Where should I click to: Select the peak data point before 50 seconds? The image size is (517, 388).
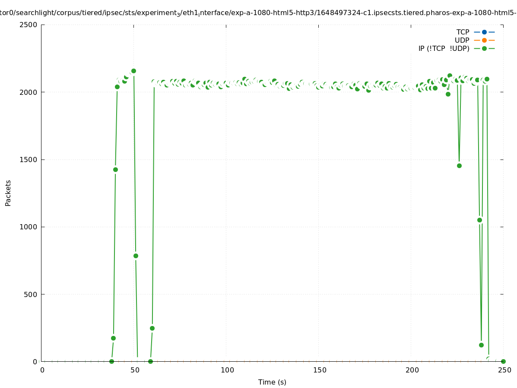(x=133, y=71)
